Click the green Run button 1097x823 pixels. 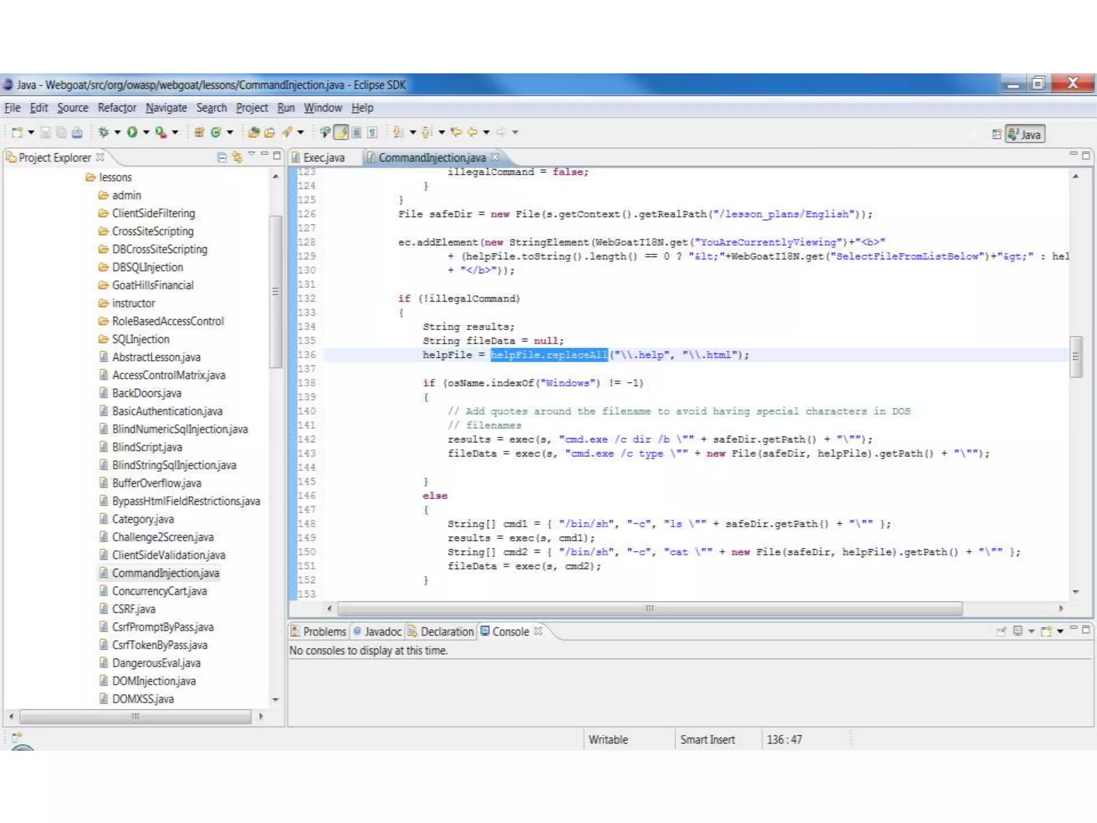[132, 132]
